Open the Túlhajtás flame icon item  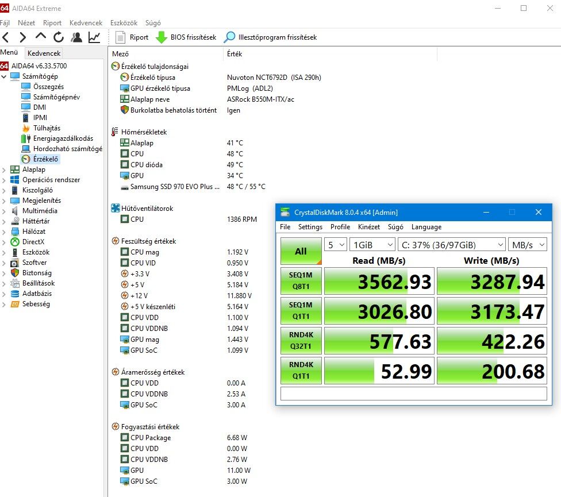click(26, 128)
